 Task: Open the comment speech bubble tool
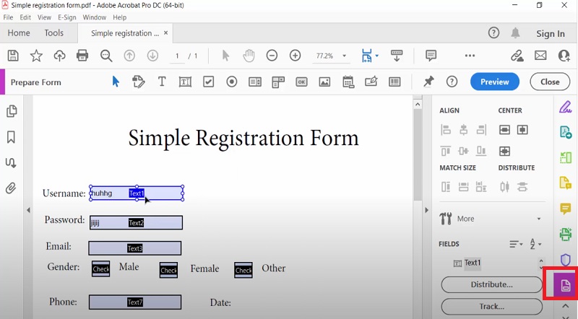(431, 56)
